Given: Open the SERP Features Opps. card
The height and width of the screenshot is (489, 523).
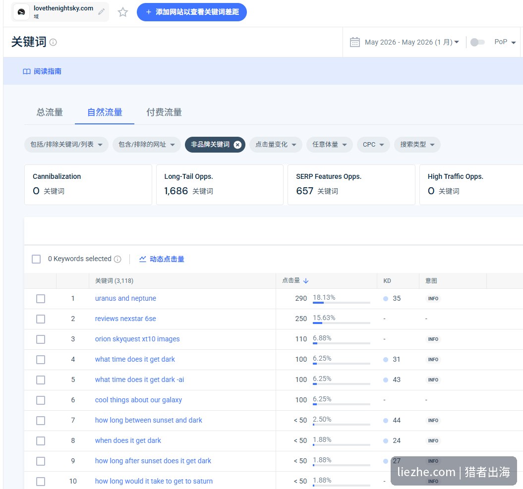Looking at the screenshot, I should [x=351, y=185].
